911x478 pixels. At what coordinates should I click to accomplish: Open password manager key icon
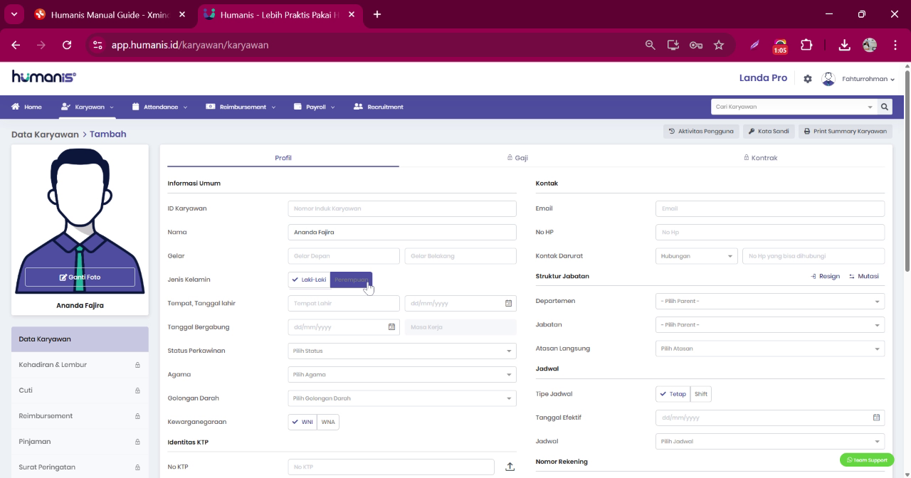point(696,45)
